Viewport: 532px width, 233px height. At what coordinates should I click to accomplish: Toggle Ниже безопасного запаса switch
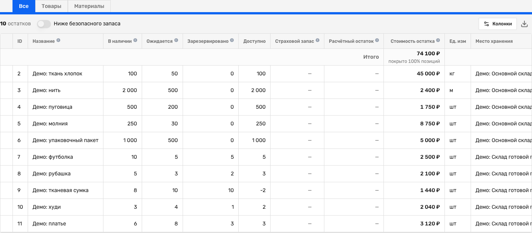44,24
